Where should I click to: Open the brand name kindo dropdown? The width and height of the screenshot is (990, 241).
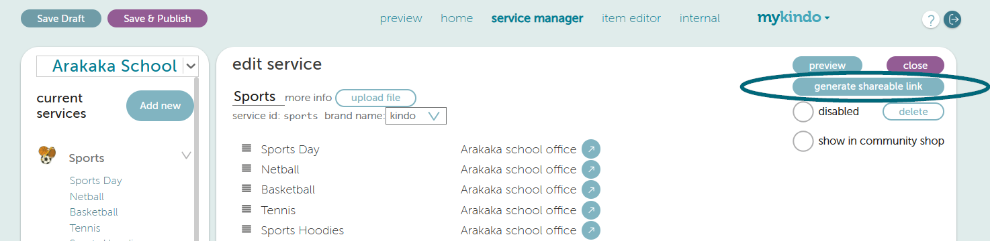(416, 116)
